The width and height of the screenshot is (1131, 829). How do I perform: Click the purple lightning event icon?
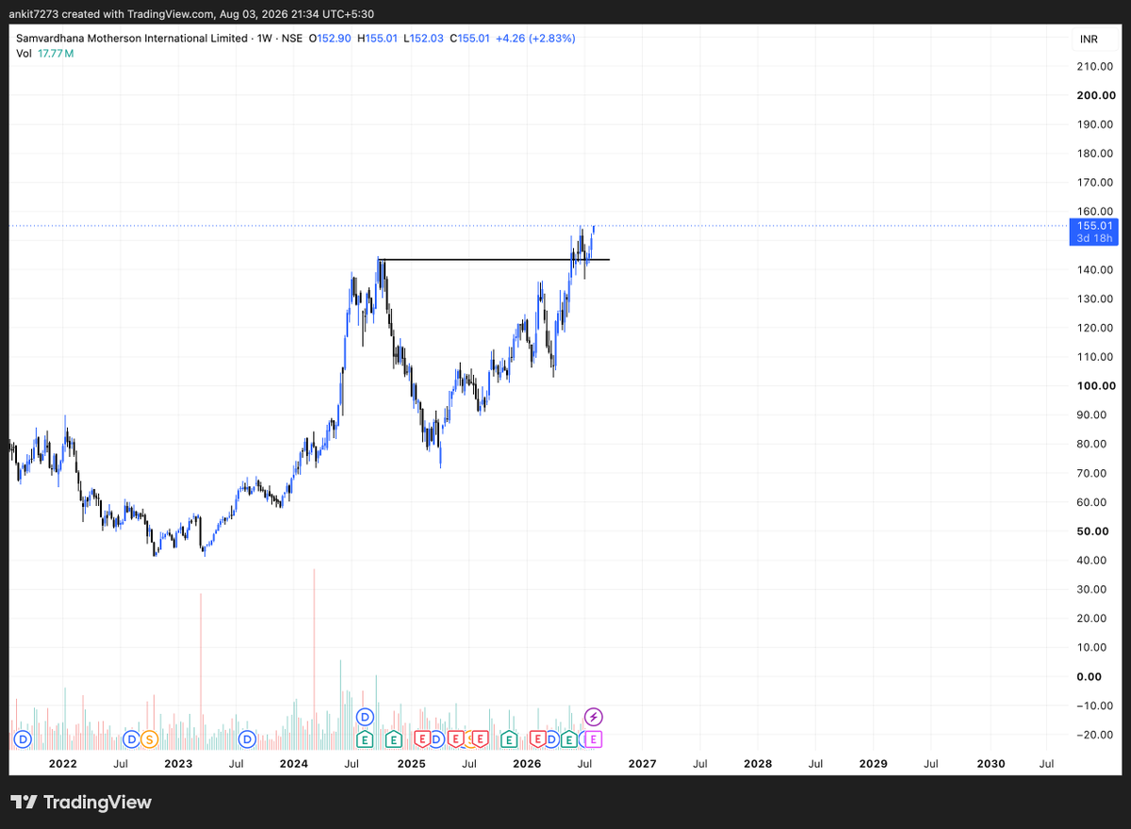point(594,717)
